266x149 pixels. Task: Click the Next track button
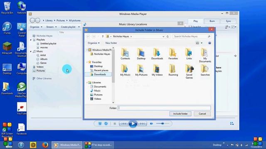(142, 124)
